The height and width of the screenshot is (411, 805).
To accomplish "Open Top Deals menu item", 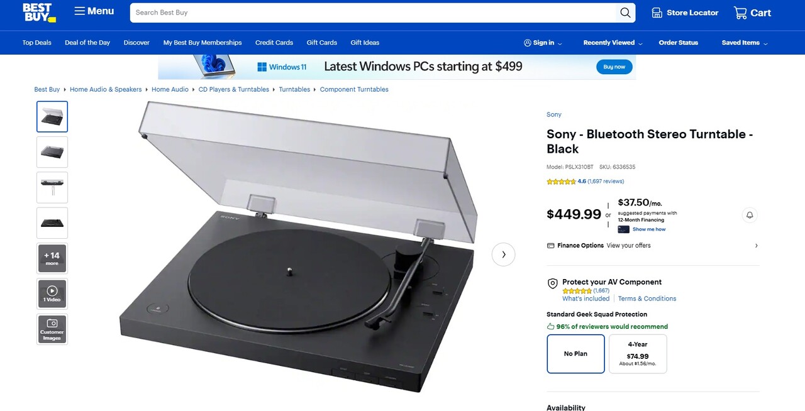I will click(x=37, y=43).
